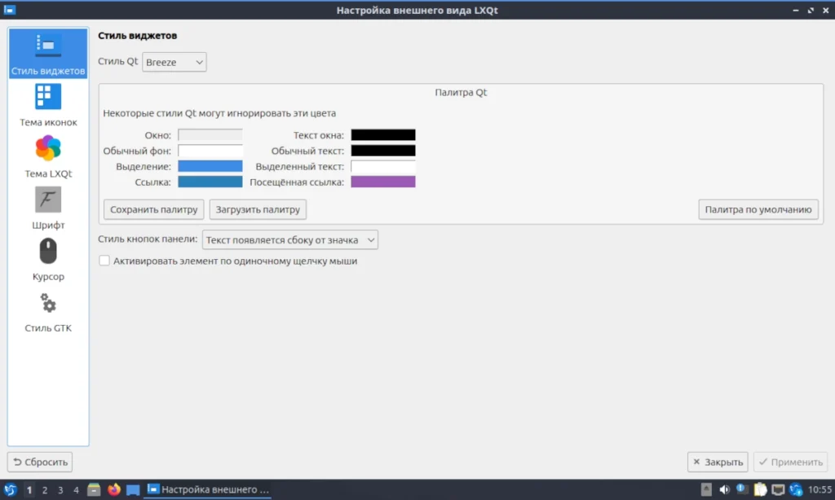
Task: Open the volume control tray icon
Action: pyautogui.click(x=724, y=489)
